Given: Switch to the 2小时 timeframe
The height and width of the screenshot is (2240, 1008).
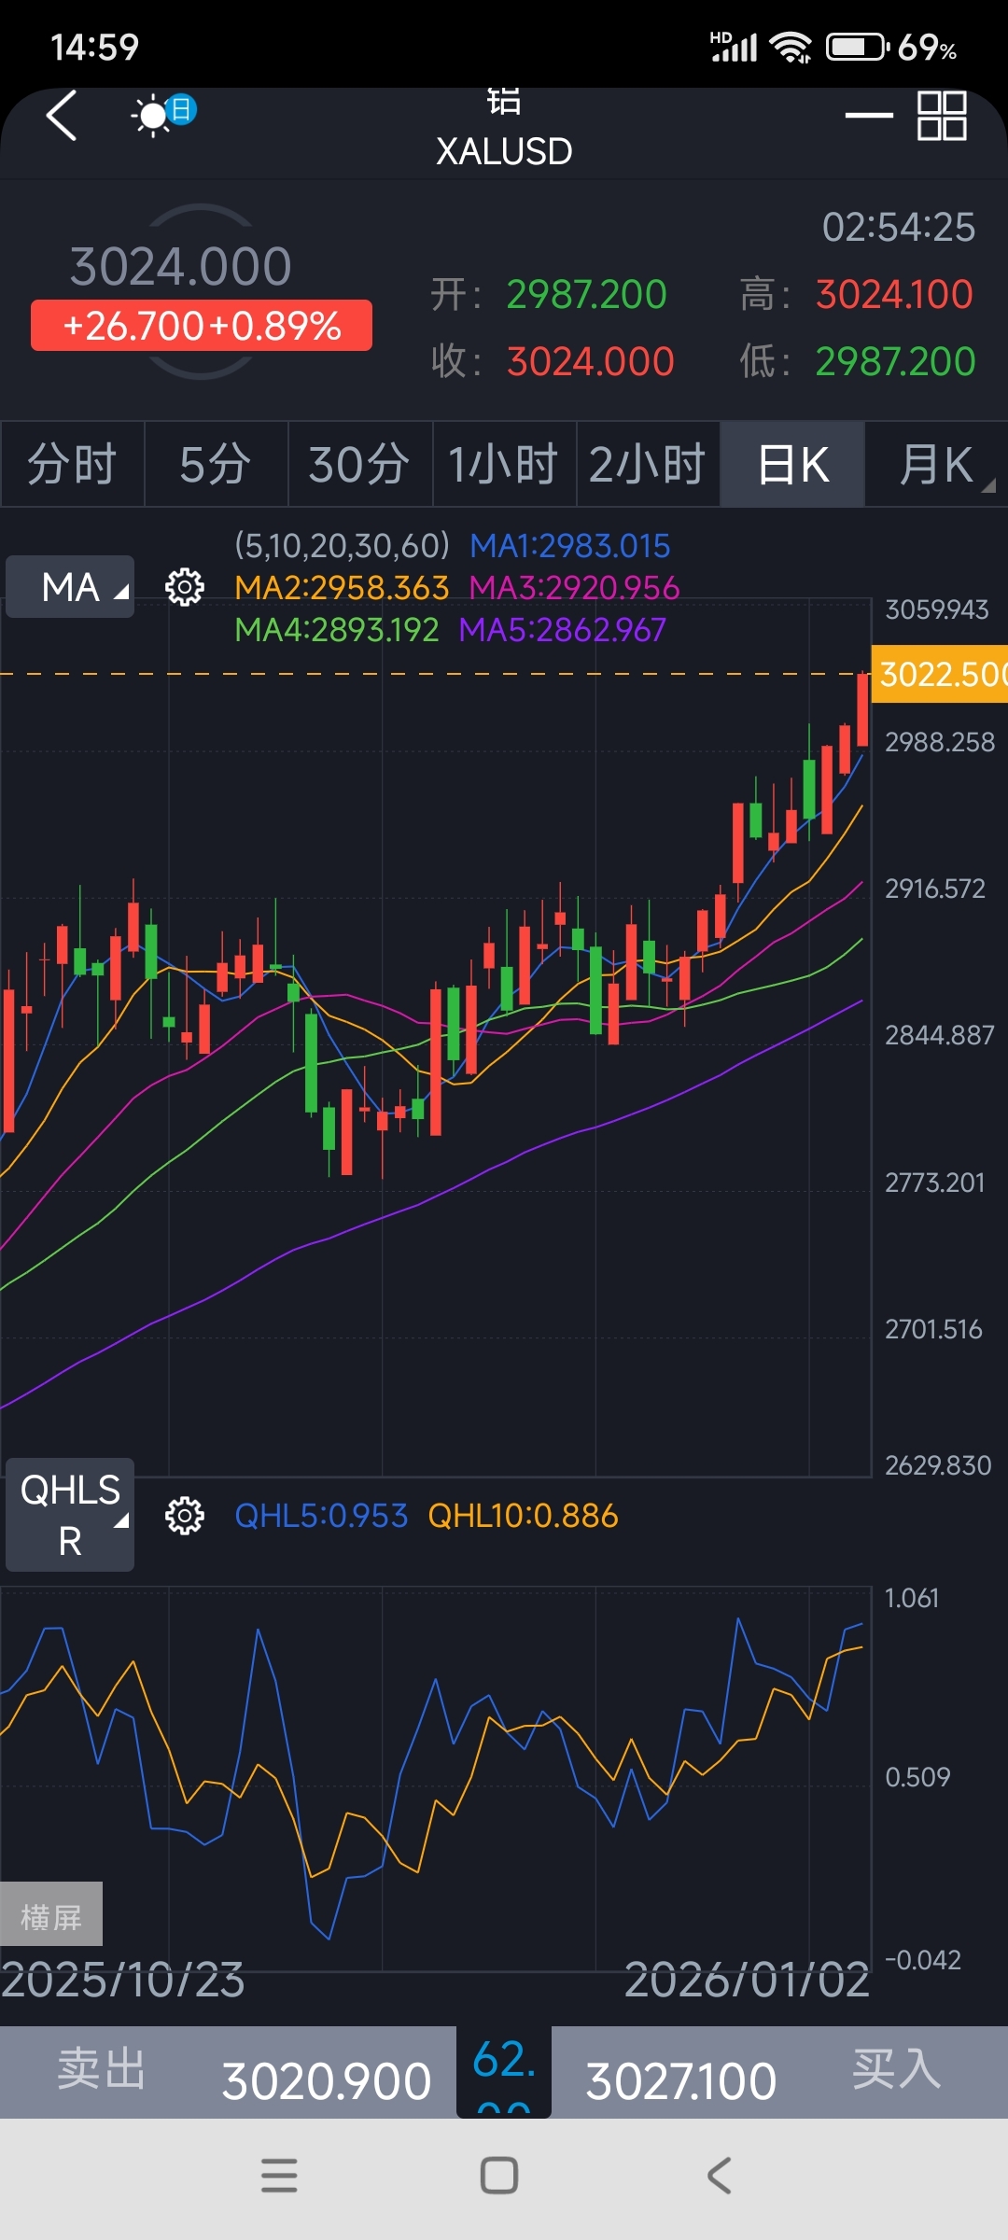Looking at the screenshot, I should coord(647,464).
